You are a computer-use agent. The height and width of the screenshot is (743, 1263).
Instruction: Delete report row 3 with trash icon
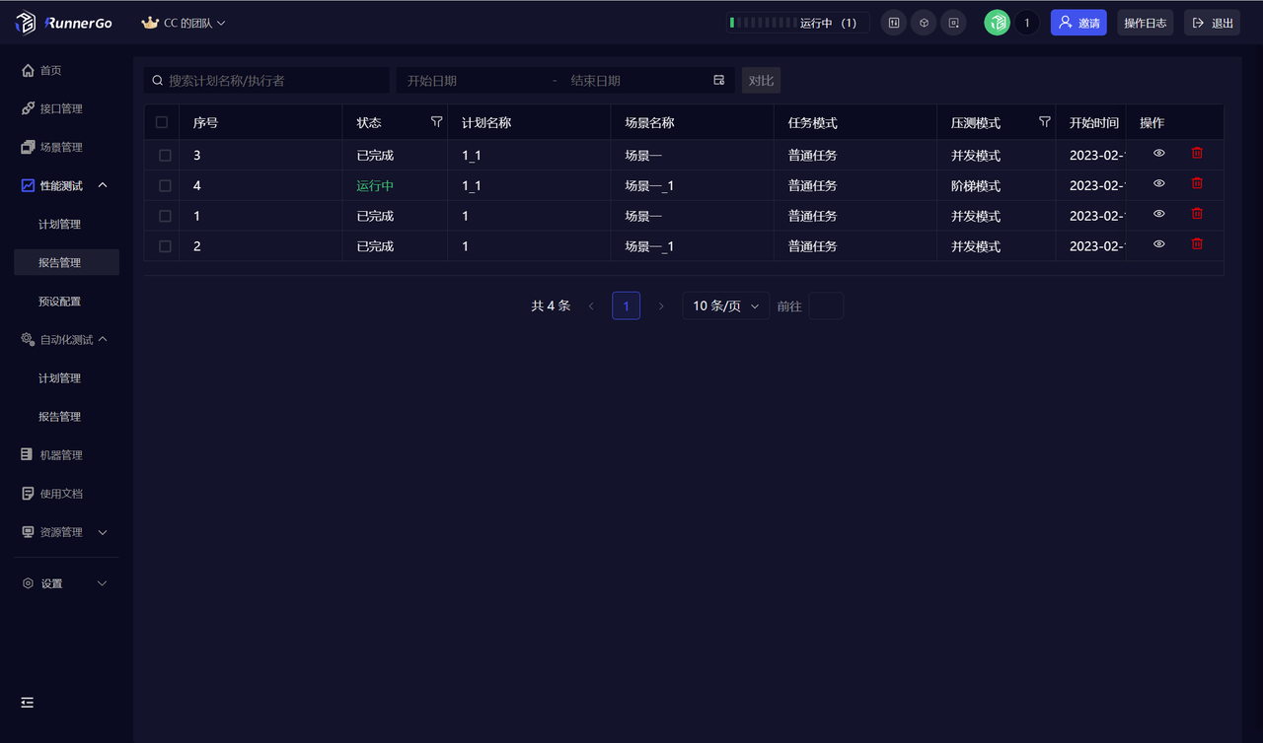pos(1197,153)
